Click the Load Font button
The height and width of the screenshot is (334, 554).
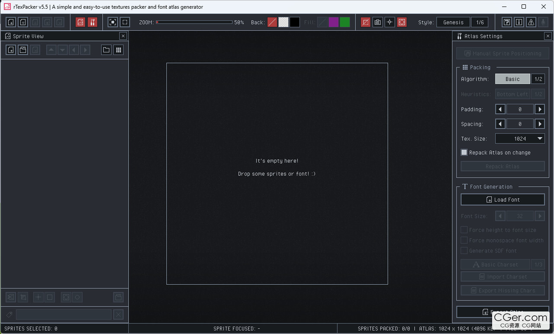tap(502, 200)
